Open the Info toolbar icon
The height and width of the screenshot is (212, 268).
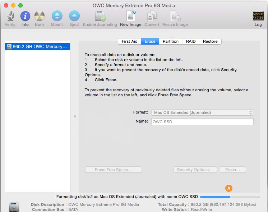point(25,16)
